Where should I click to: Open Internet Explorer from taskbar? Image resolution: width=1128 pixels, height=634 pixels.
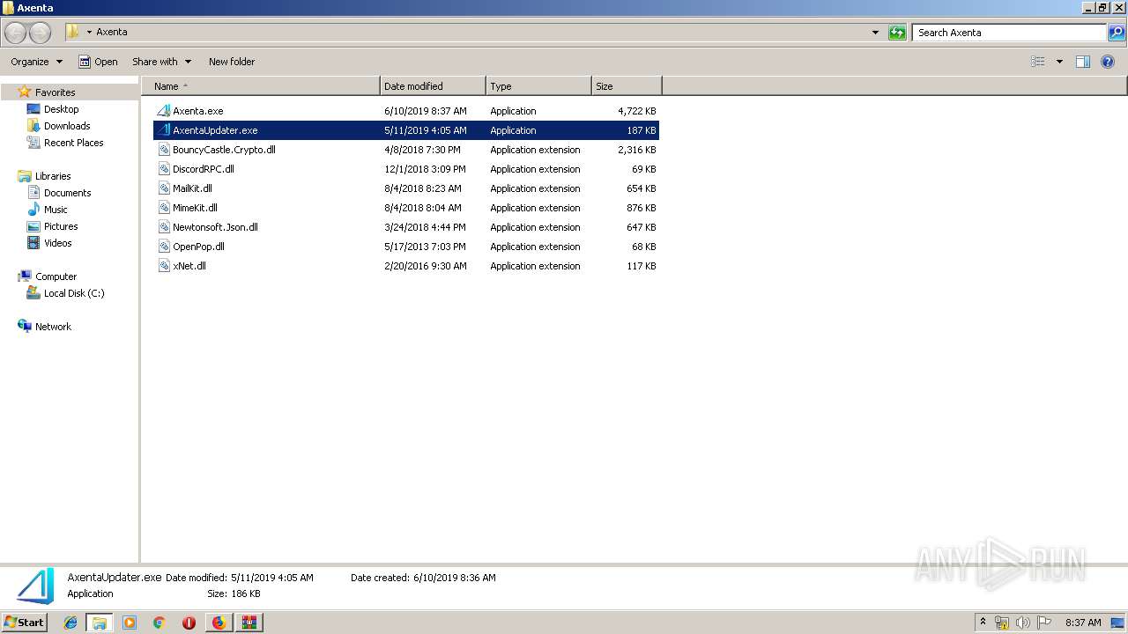click(x=70, y=623)
